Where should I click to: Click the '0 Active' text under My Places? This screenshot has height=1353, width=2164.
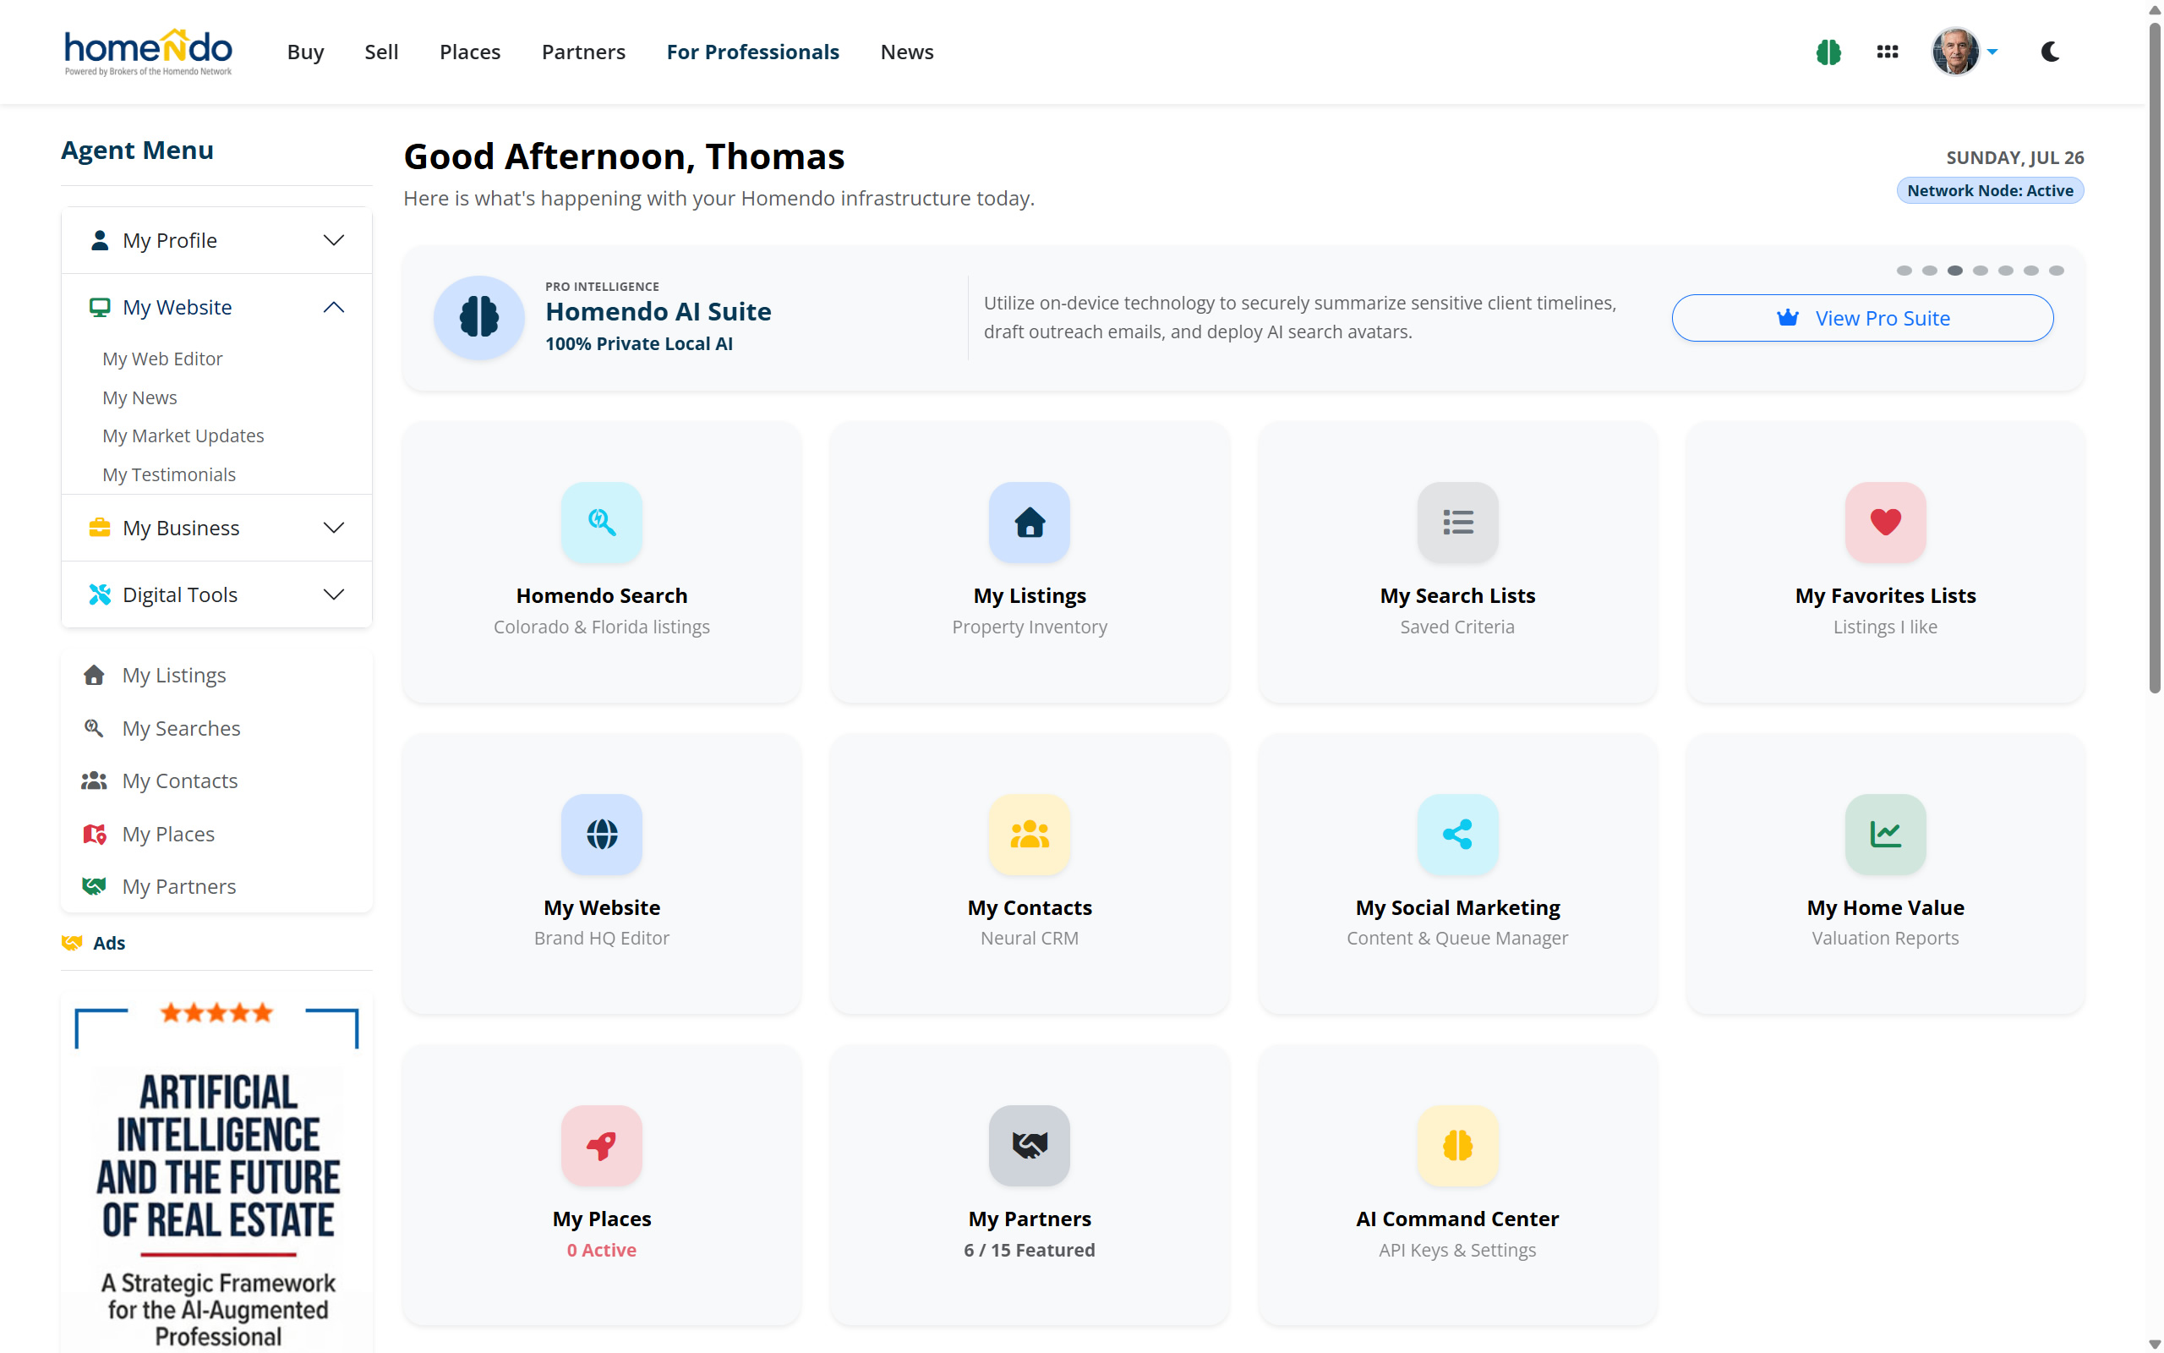(601, 1250)
